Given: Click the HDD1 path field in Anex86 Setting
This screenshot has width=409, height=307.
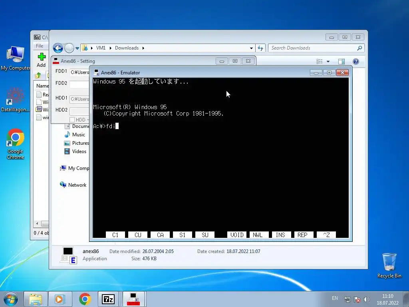Looking at the screenshot, I should (x=79, y=99).
